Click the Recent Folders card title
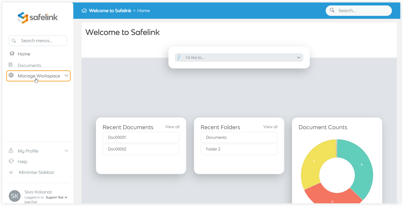 tap(220, 127)
